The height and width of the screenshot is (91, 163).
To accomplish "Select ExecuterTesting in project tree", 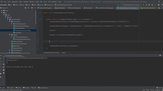I will click(x=20, y=28).
